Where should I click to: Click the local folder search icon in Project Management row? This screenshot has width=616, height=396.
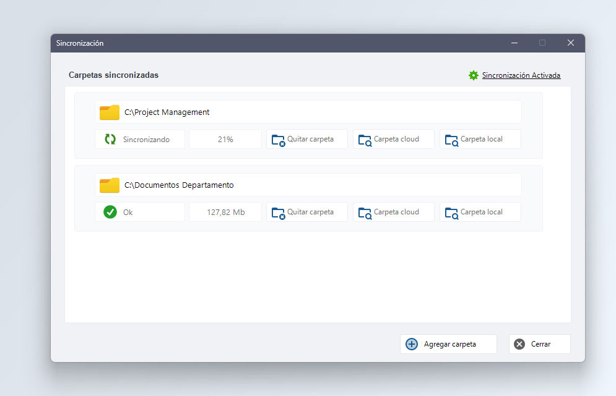(451, 140)
